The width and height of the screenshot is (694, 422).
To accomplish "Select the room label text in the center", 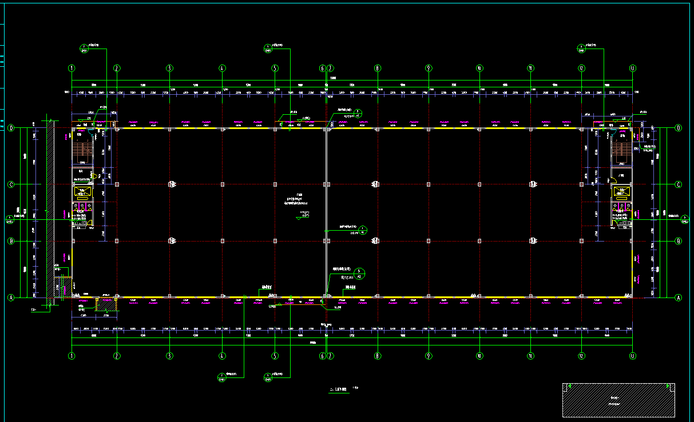I will click(x=296, y=201).
